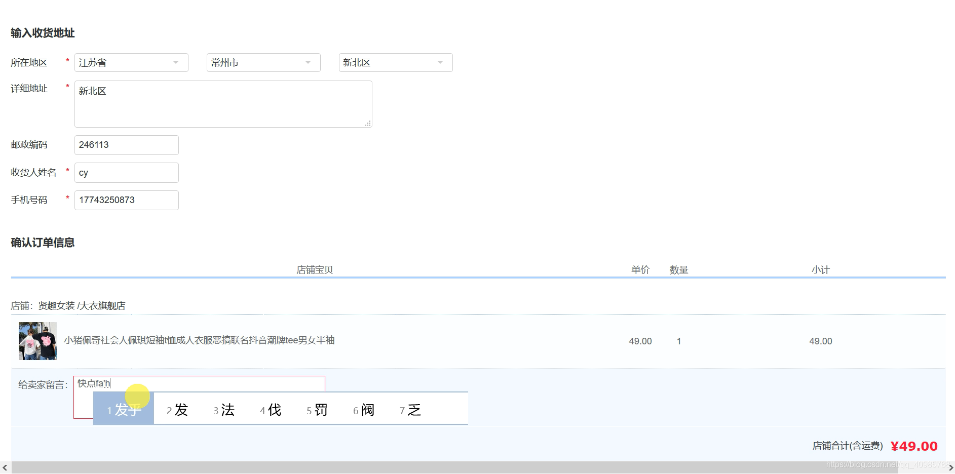Click the recipient name field containing cy
The image size is (955, 474).
point(127,173)
